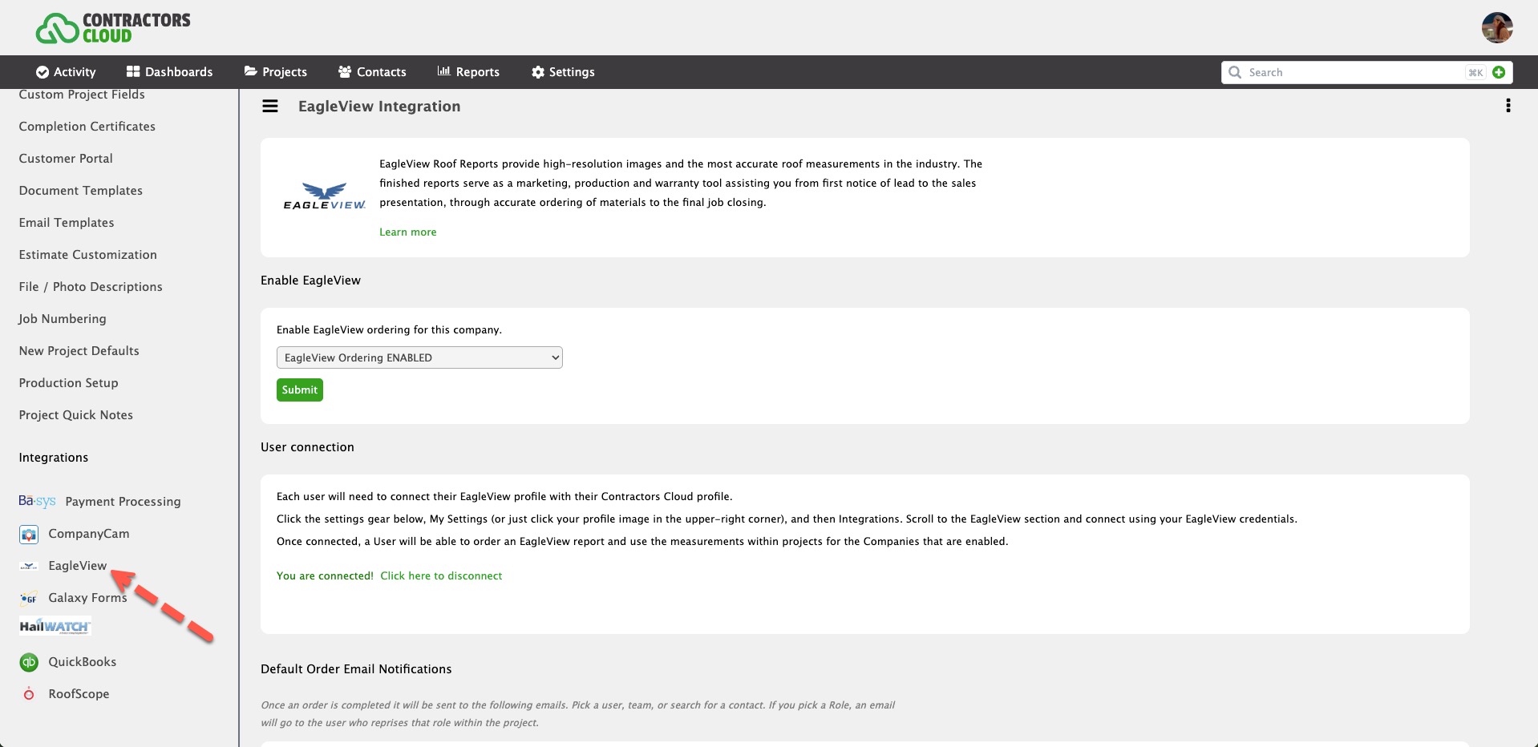Open Production Setup settings

(69, 383)
